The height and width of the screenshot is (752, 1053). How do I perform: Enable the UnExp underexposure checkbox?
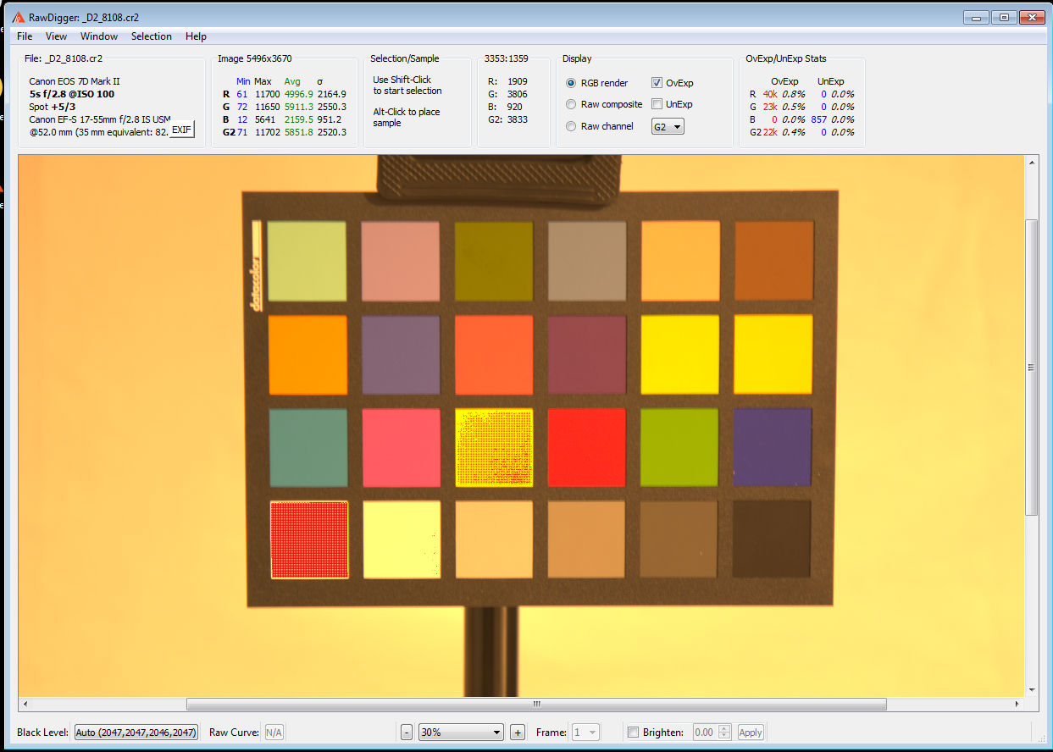[657, 104]
